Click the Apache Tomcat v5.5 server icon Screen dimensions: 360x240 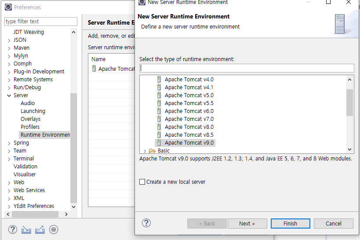click(159, 103)
